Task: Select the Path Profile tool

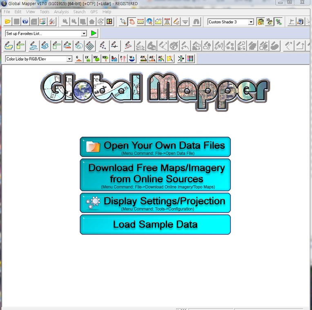Action: 158,22
